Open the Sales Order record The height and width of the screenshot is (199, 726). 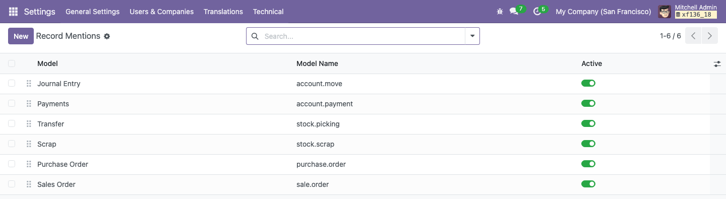tap(56, 184)
